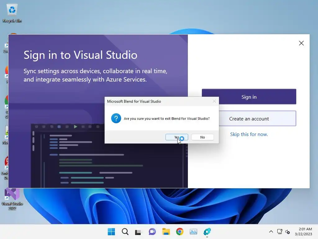The width and height of the screenshot is (318, 239).
Task: Confirm exit by clicking Yes
Action: 177,137
